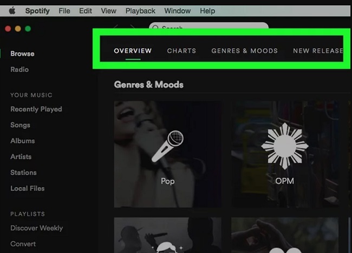Open the Discover Weekly playlist

pos(37,228)
